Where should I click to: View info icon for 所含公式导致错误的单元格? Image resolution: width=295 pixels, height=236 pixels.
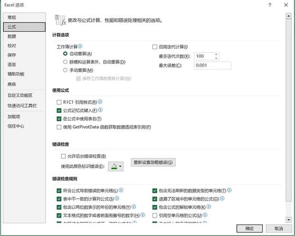[x=121, y=190]
